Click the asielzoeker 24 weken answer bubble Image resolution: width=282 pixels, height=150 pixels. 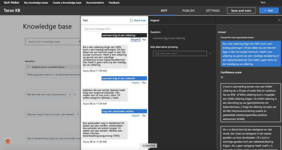pos(105,130)
